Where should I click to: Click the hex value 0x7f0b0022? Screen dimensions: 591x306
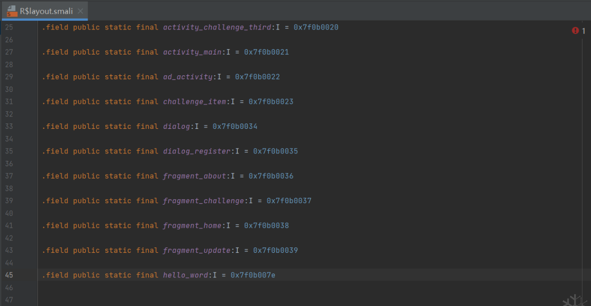point(258,77)
